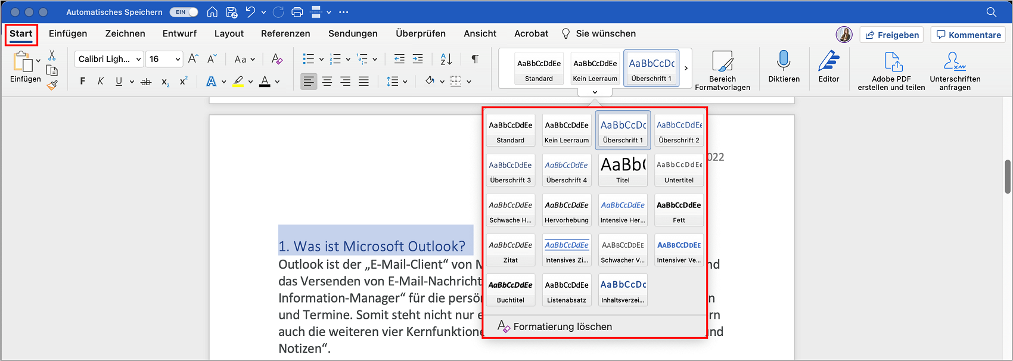Toggle subscript formatting

click(165, 82)
